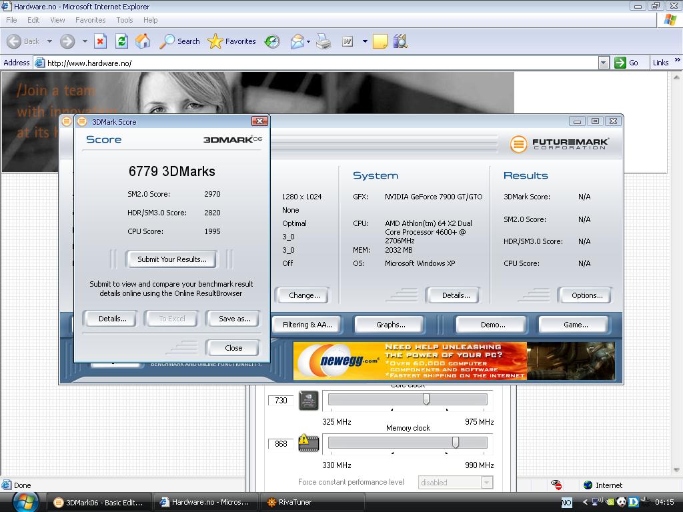
Task: Open browsing History clock icon
Action: tap(272, 41)
